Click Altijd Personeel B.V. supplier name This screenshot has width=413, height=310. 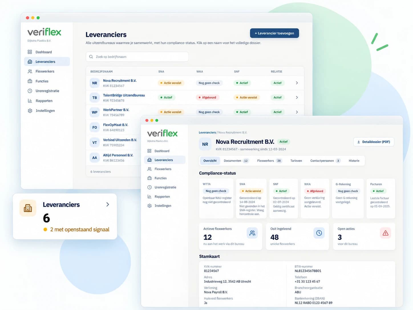[118, 155]
